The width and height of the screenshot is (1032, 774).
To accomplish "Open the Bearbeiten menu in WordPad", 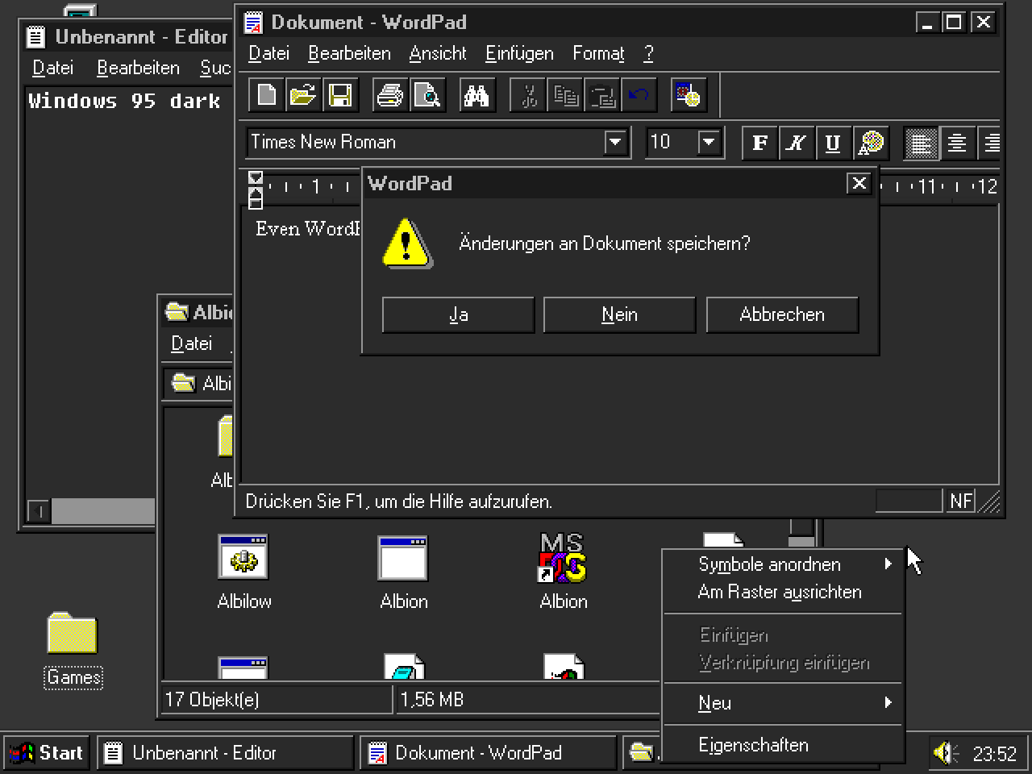I will point(349,53).
